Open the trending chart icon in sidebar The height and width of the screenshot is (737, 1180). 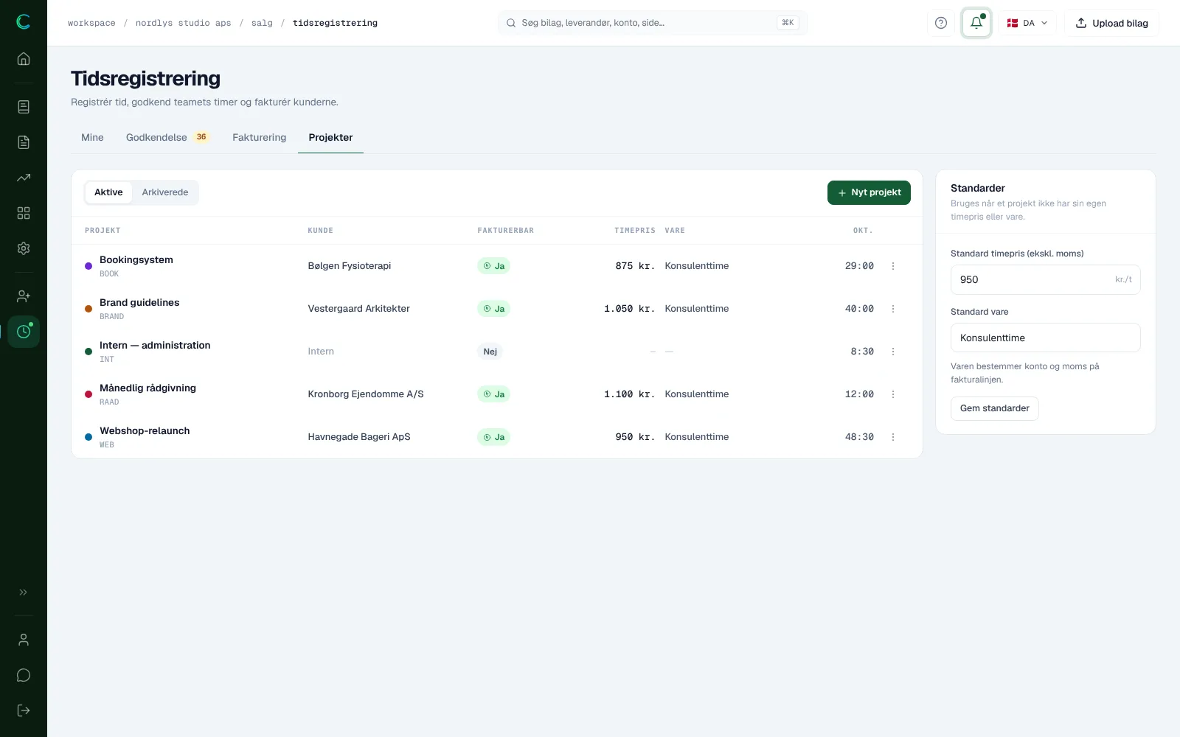pos(24,178)
